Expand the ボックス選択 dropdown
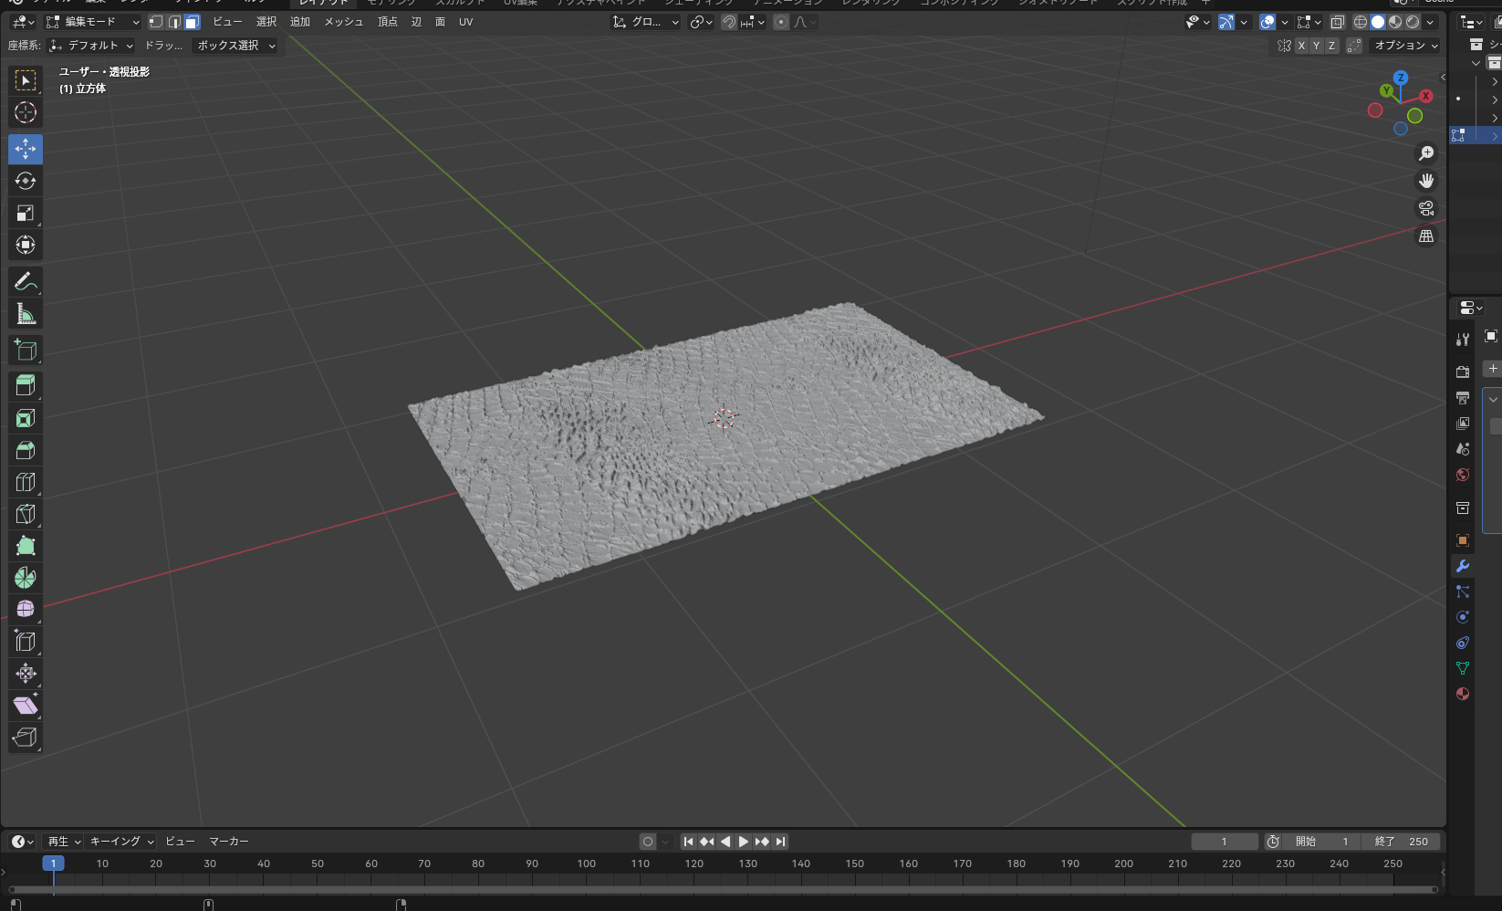Viewport: 1502px width, 911px height. pyautogui.click(x=235, y=46)
